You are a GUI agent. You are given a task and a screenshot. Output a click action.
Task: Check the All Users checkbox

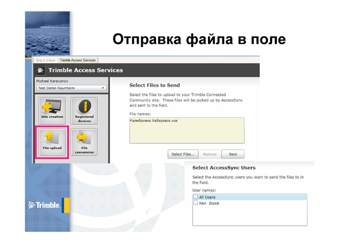click(195, 197)
